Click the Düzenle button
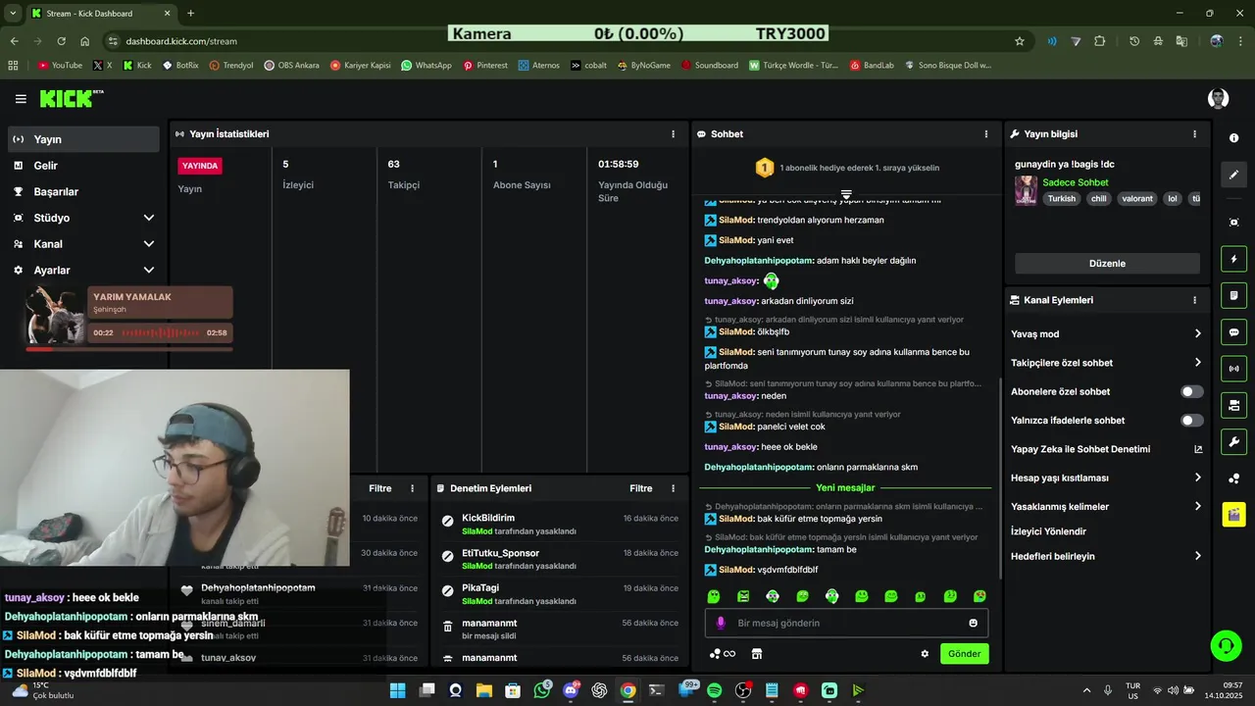Screen dimensions: 1255x706 1107,264
